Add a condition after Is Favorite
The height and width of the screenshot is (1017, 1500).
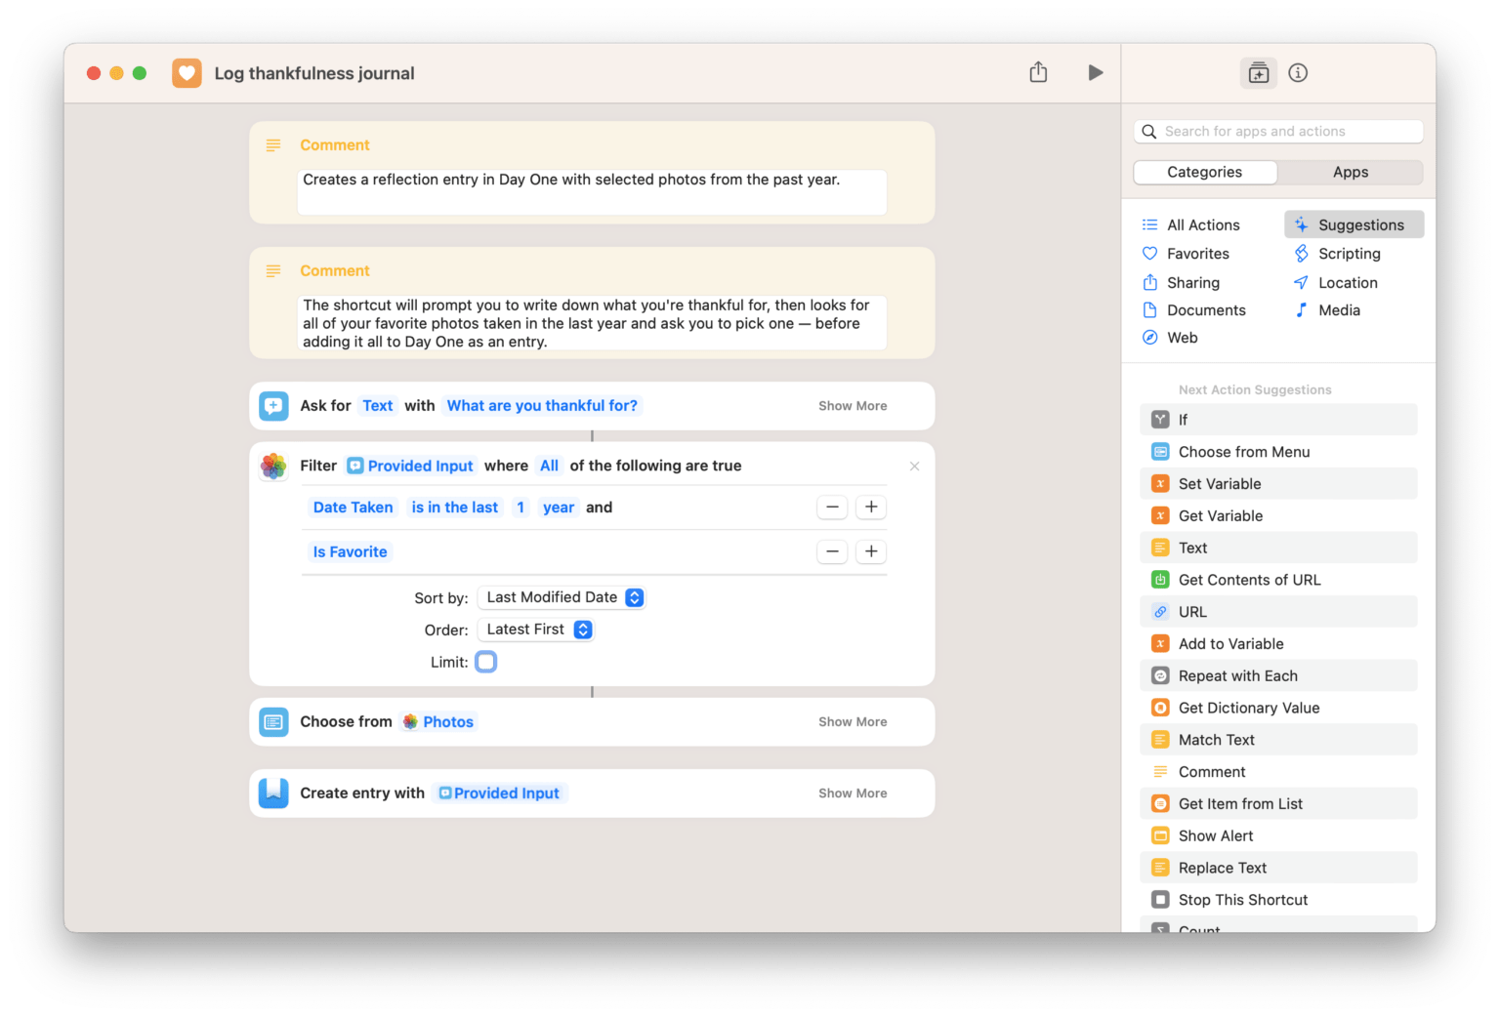click(871, 552)
